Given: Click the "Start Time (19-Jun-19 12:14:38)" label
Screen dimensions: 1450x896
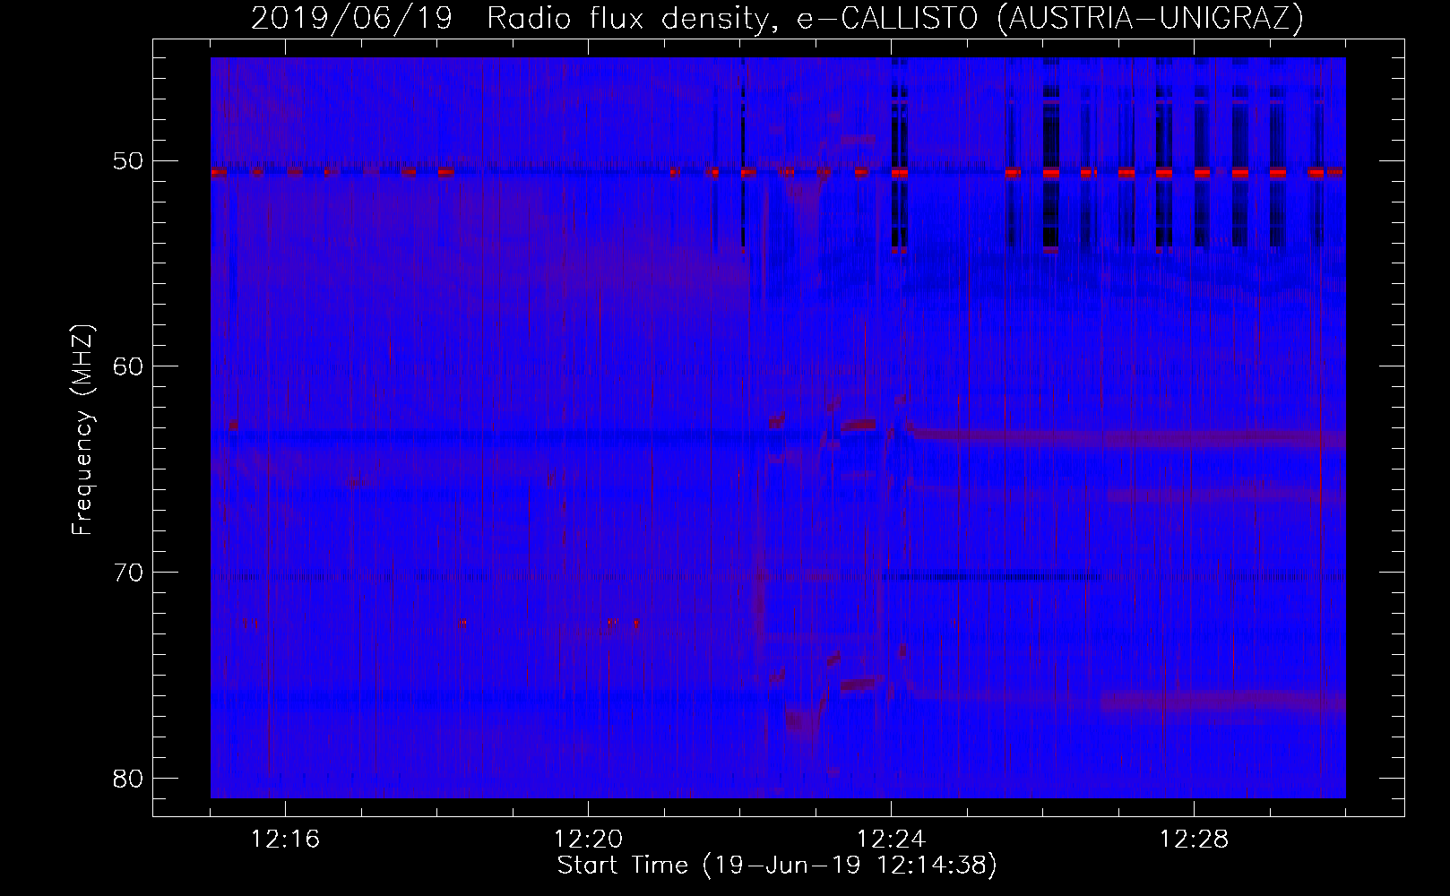Looking at the screenshot, I should (x=777, y=866).
